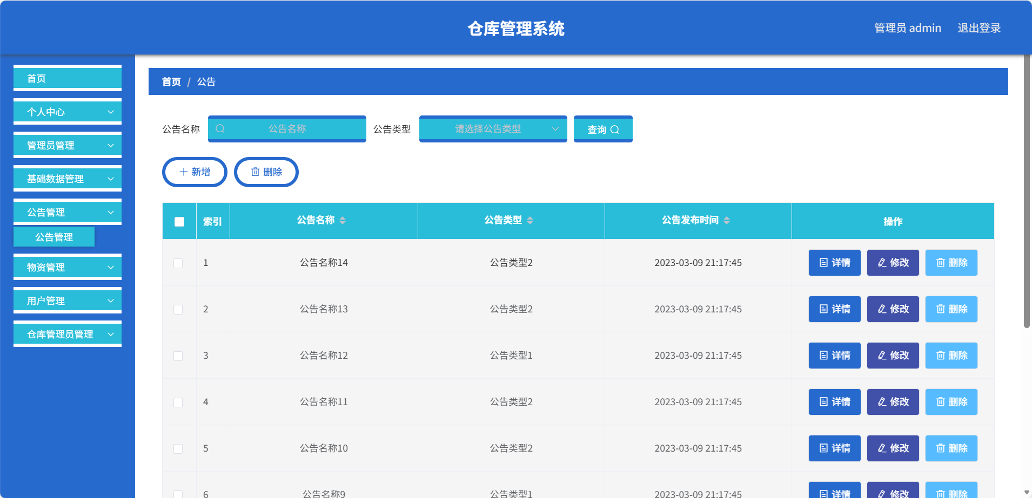The width and height of the screenshot is (1032, 498).
Task: Expand the 用户管理 sidebar menu
Action: tap(68, 301)
